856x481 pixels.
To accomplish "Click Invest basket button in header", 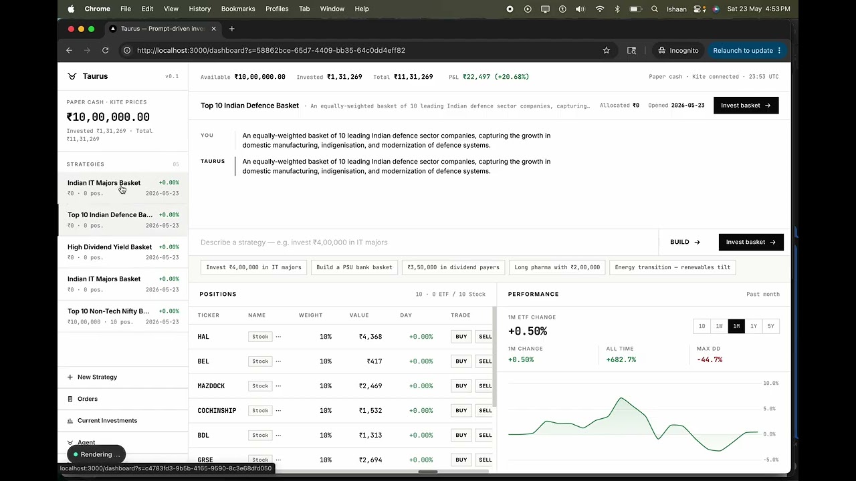I will pyautogui.click(x=746, y=106).
